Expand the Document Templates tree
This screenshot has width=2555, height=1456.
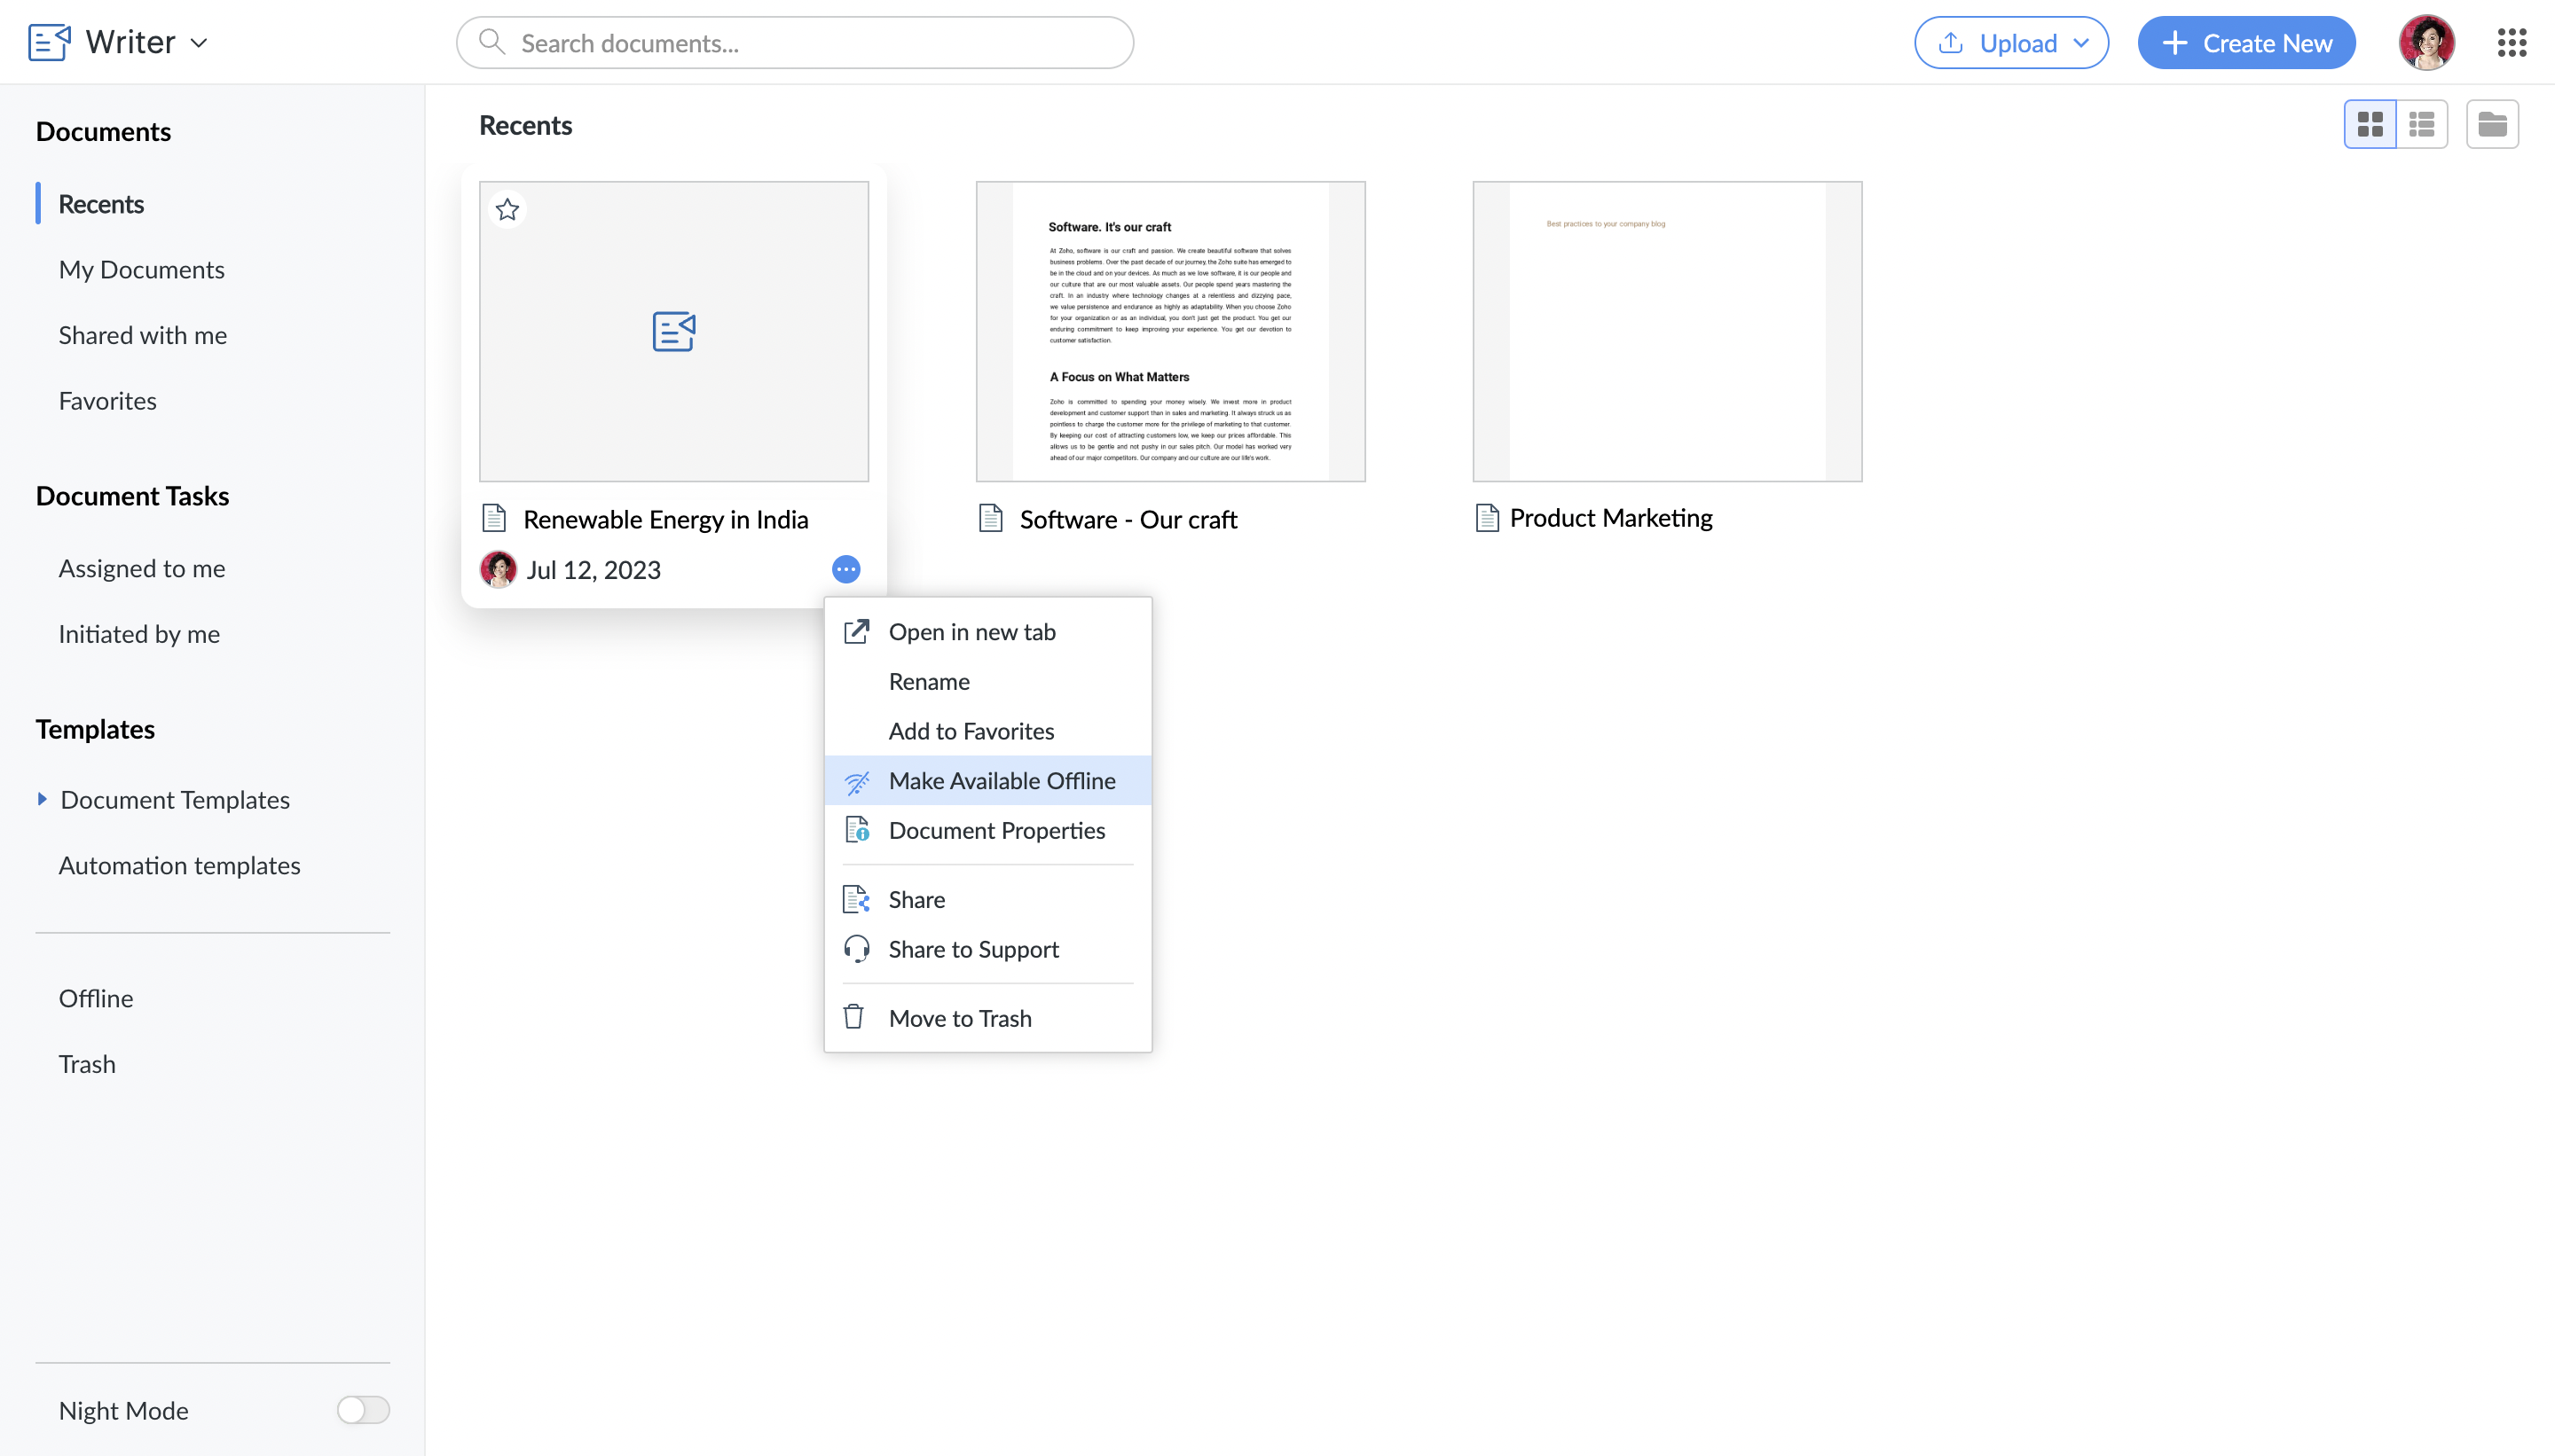click(42, 799)
